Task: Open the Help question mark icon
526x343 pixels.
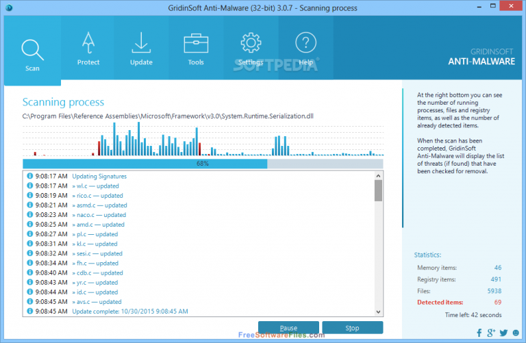Action: [x=305, y=42]
